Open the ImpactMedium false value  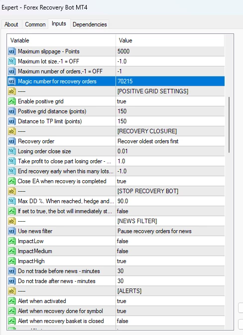click(170, 251)
